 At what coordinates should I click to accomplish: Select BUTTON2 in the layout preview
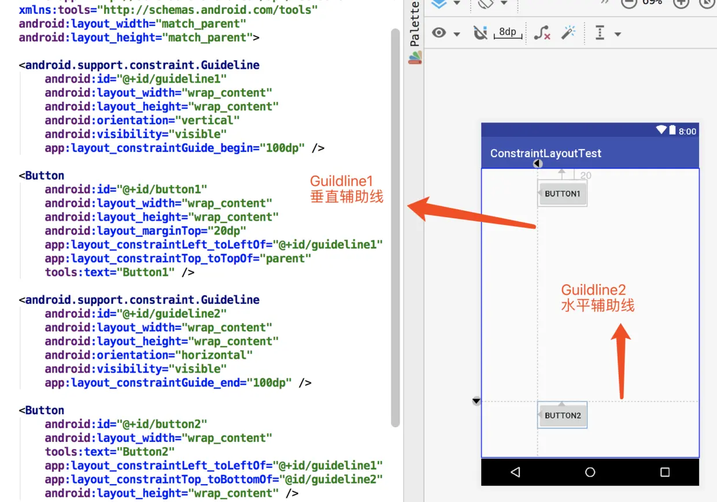[x=563, y=415]
